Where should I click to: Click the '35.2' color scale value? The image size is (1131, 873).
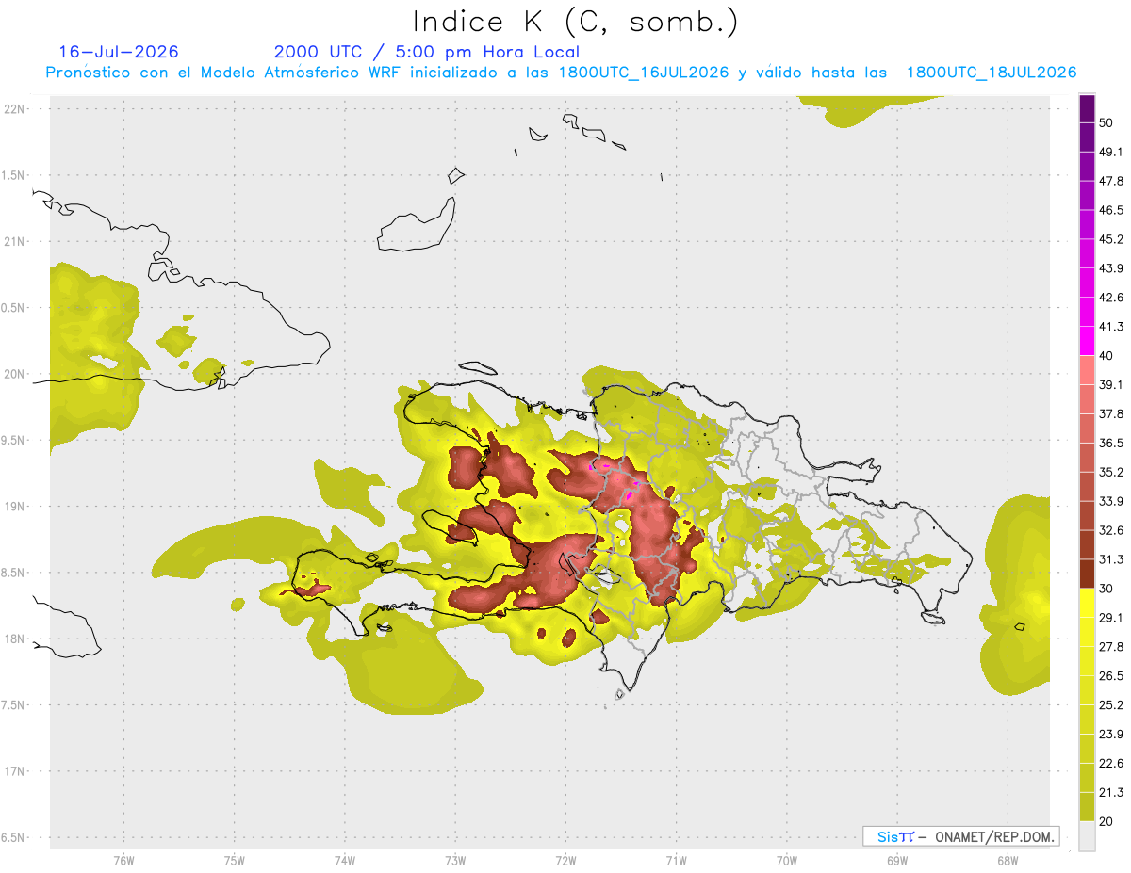[x=1111, y=473]
